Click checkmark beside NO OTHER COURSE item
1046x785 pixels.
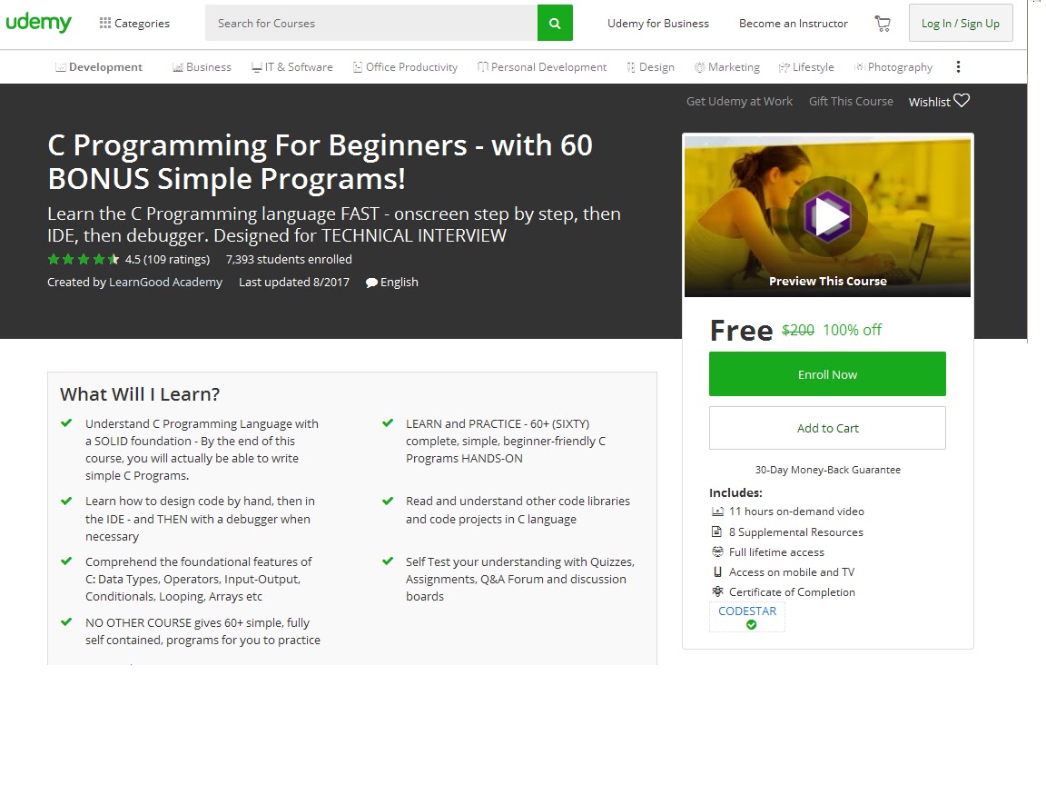coord(66,621)
